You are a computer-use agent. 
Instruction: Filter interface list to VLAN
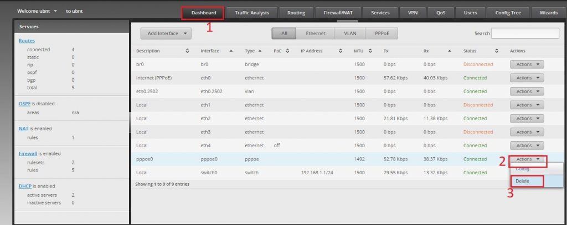(x=350, y=34)
